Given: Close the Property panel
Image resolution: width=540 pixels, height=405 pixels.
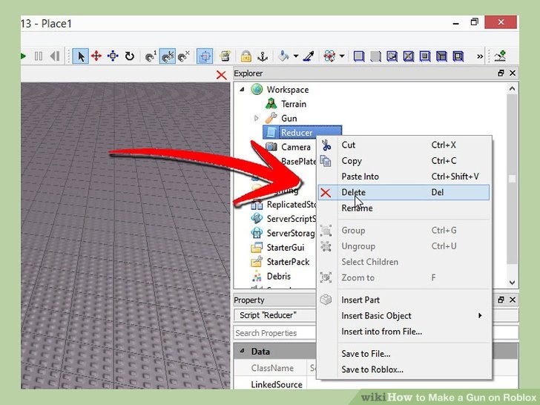Looking at the screenshot, I should click(513, 300).
